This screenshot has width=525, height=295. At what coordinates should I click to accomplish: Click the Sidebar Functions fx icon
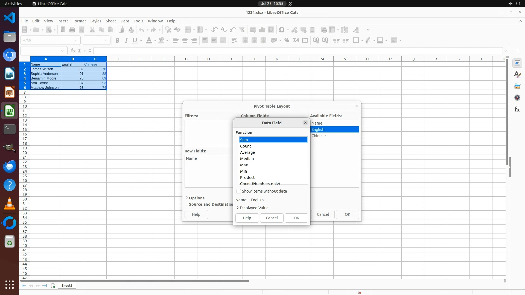tap(517, 109)
